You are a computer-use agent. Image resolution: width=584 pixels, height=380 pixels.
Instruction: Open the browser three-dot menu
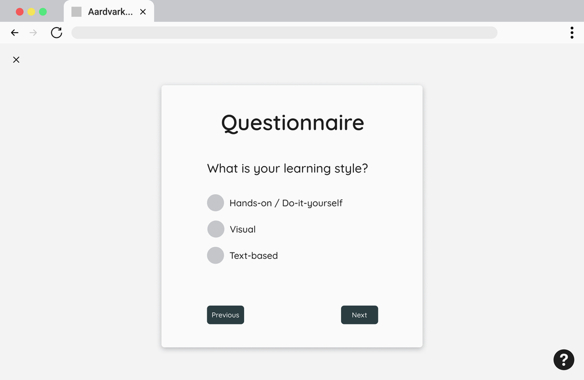[x=572, y=33]
